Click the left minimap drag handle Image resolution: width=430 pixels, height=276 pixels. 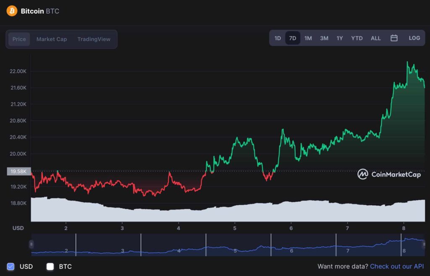click(x=31, y=245)
